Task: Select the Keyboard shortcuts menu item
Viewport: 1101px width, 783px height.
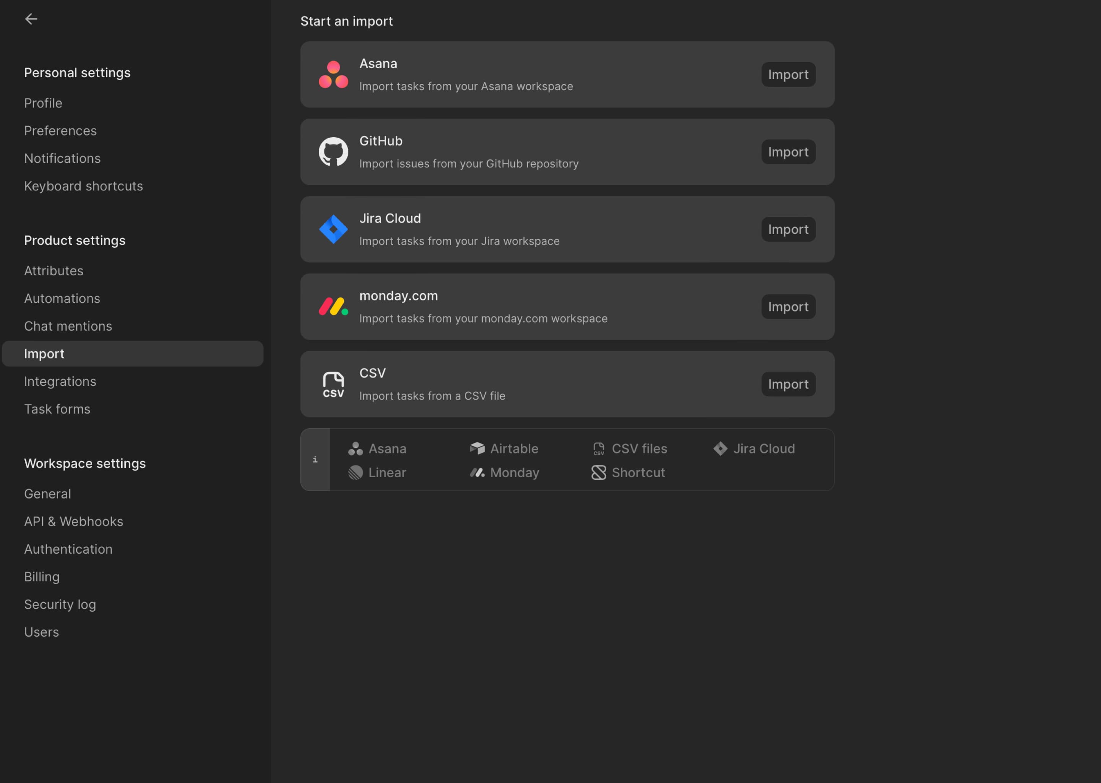Action: (x=83, y=185)
